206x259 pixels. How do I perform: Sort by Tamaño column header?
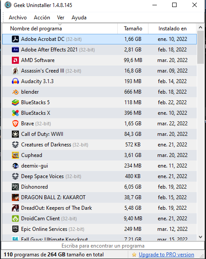[x=133, y=29]
